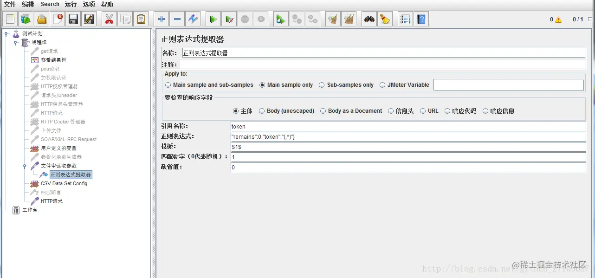The image size is (595, 278).
Task: Open the Templates icon in toolbar
Action: click(x=26, y=19)
